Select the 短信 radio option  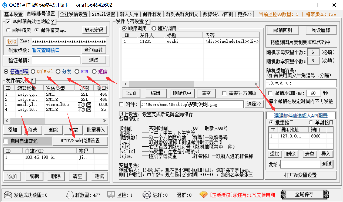94,72
